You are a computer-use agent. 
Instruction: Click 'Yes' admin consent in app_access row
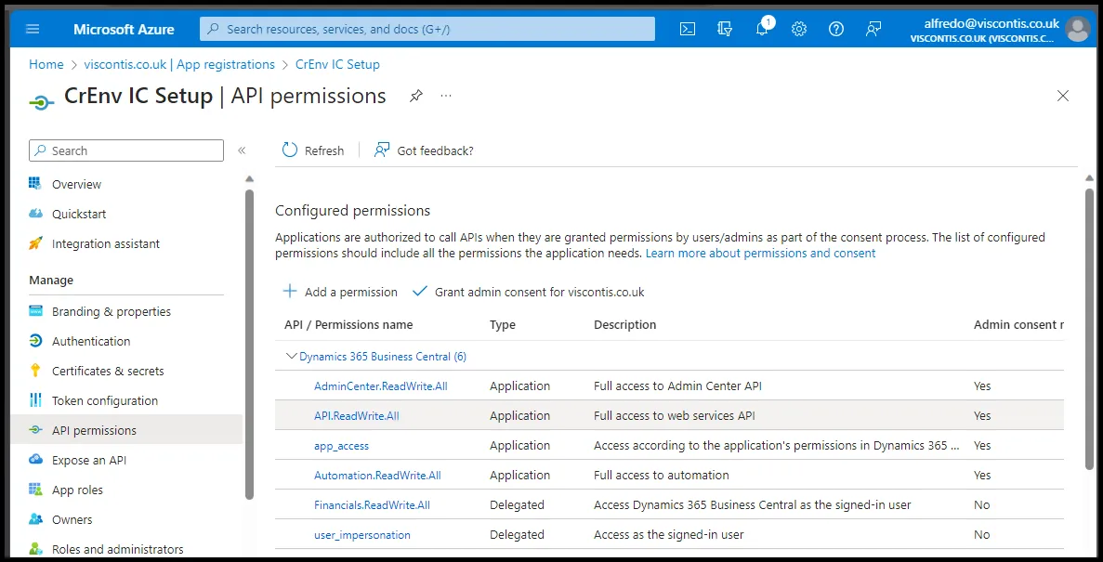982,446
